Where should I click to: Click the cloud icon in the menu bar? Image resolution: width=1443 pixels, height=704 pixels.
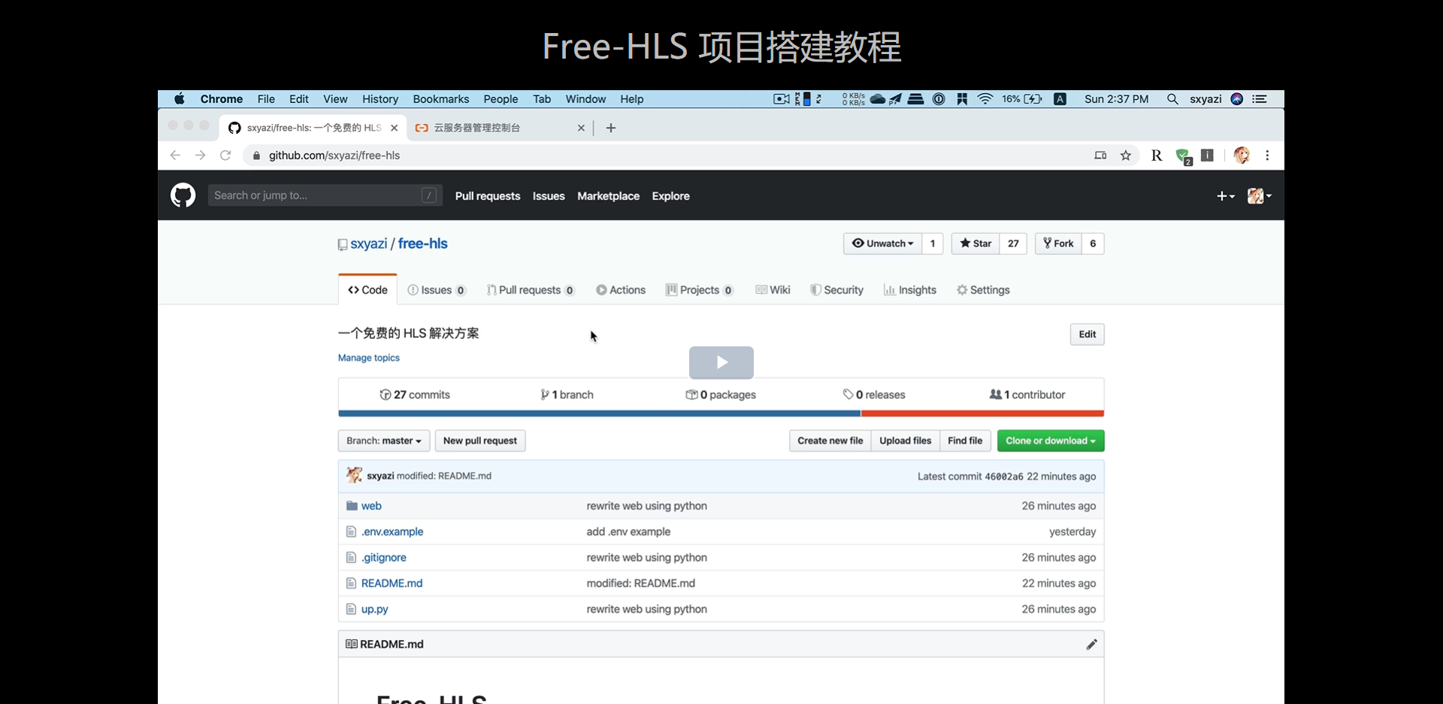click(x=878, y=99)
